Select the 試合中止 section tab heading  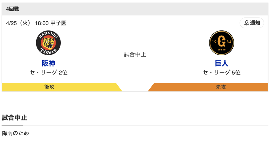click(14, 118)
